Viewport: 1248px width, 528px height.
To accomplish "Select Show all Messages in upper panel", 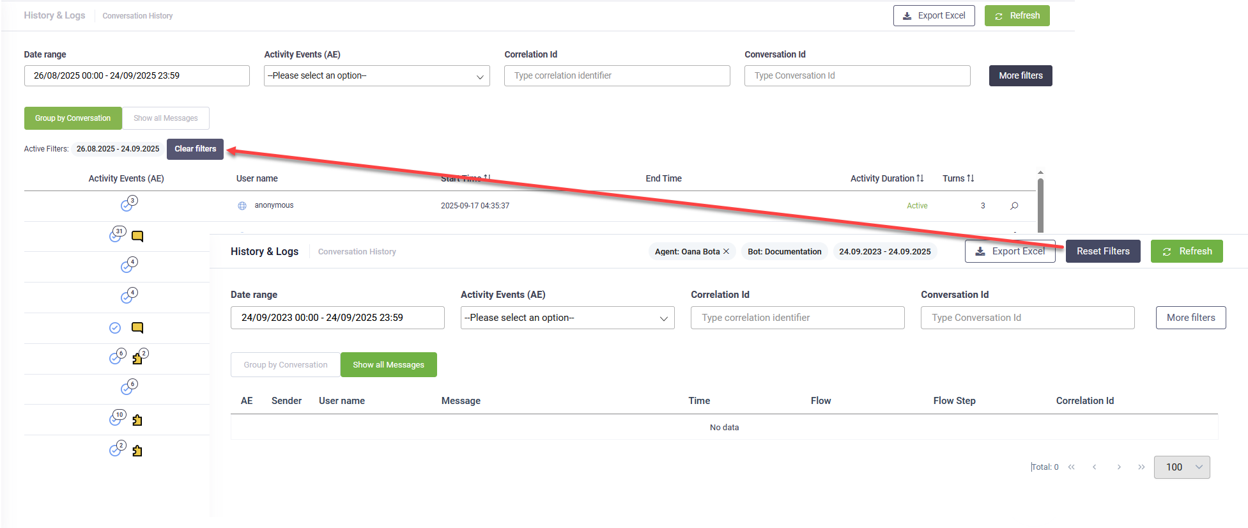I will 166,118.
